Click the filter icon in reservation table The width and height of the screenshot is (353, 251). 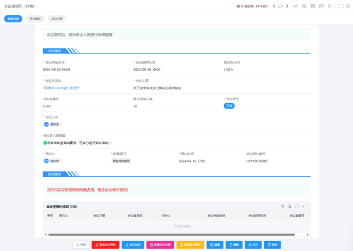coord(289,206)
